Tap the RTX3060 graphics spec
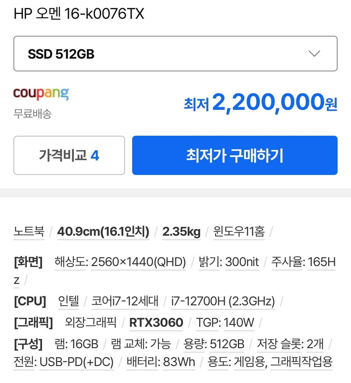Viewport: 351px width, 383px height. pyautogui.click(x=156, y=323)
